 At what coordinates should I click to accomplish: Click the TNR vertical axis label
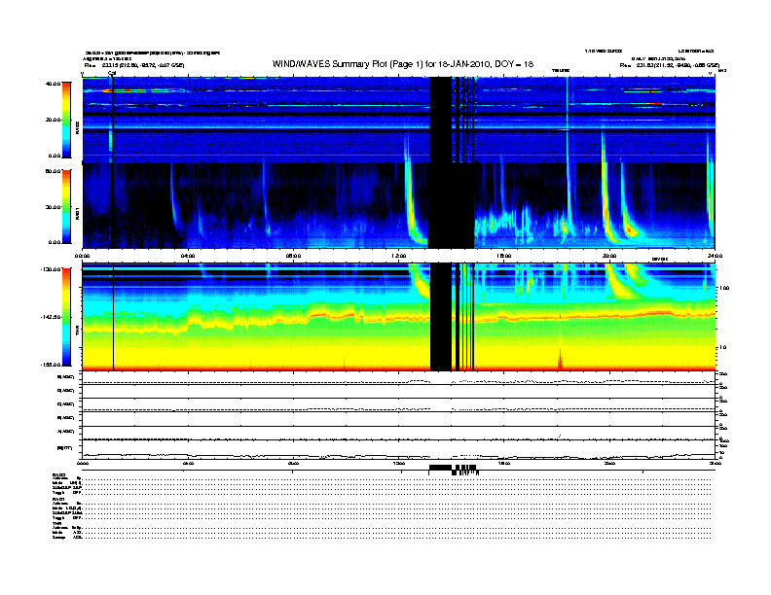pos(77,332)
